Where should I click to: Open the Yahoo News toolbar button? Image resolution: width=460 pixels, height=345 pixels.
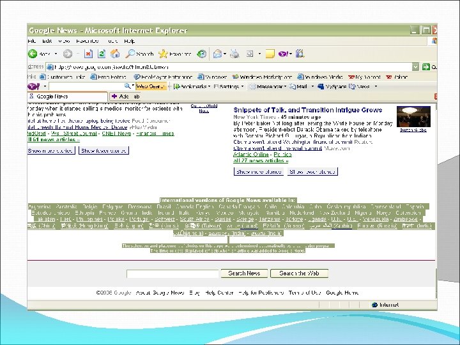pos(359,86)
